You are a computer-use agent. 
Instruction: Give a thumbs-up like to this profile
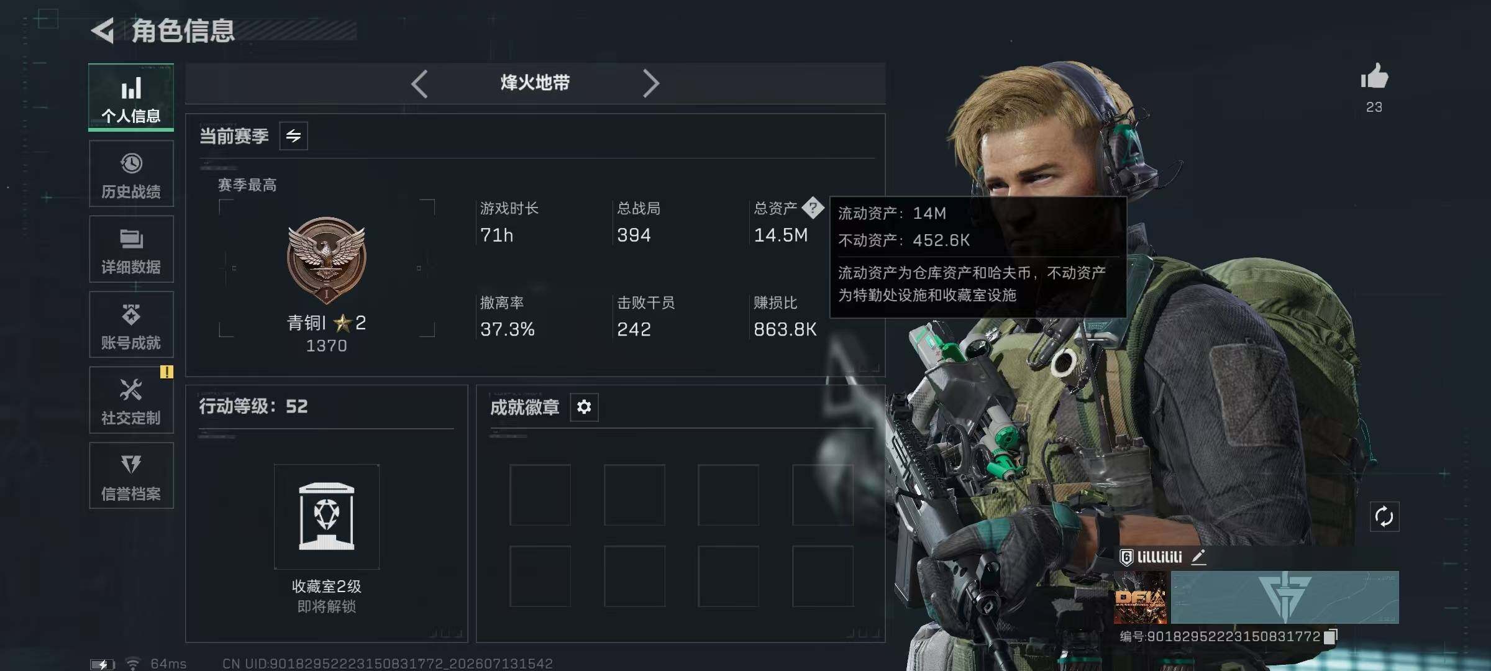click(1374, 77)
